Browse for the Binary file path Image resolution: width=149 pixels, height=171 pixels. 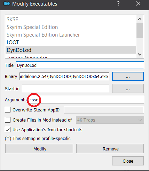(x=128, y=76)
